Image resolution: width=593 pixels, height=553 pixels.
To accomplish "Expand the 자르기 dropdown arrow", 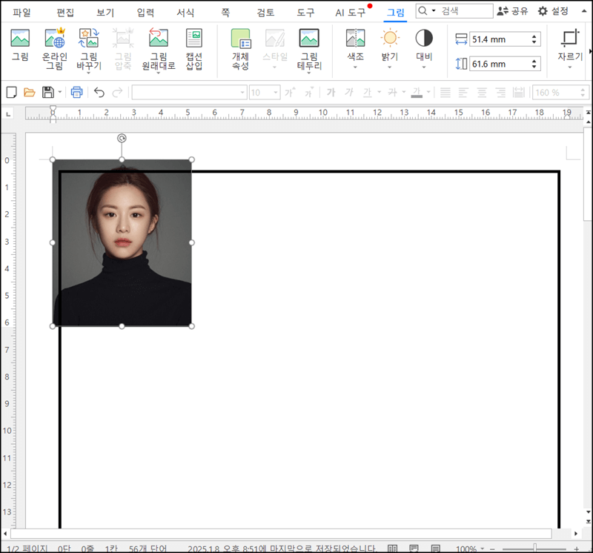I will 570,67.
